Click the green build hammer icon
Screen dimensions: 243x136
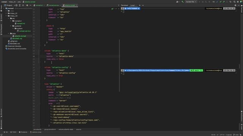point(183,2)
